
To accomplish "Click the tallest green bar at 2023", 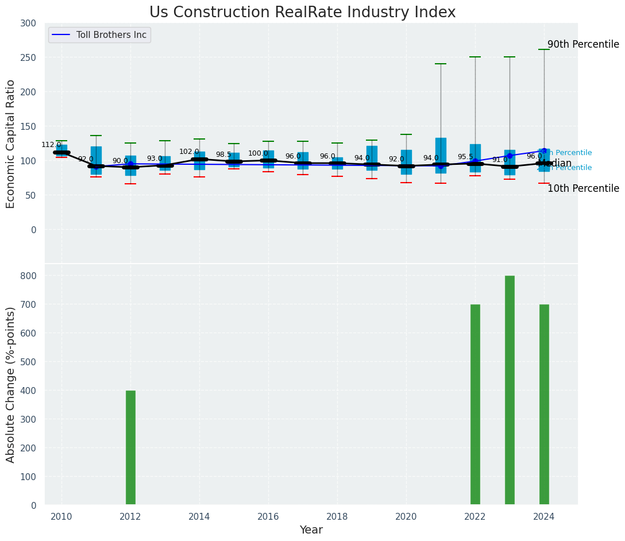I will pos(510,390).
